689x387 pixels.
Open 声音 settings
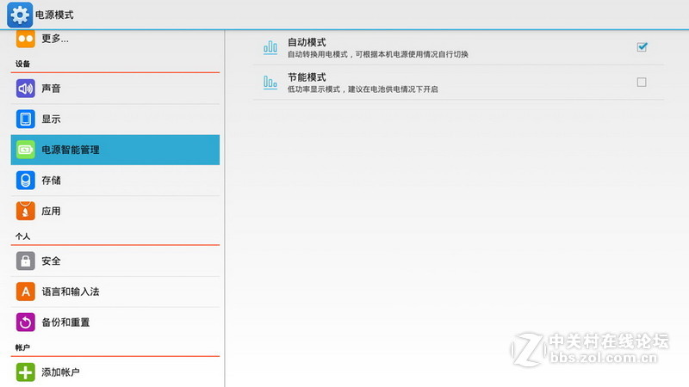click(x=115, y=89)
